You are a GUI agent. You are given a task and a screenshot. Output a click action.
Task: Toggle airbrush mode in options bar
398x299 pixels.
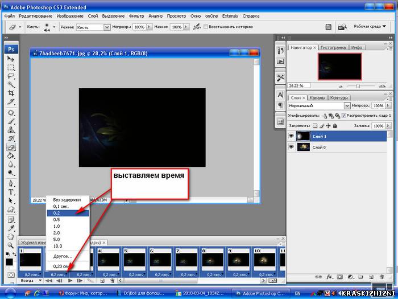pos(197,27)
